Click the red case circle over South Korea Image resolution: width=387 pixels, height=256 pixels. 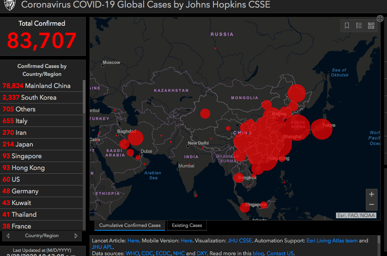[297, 128]
